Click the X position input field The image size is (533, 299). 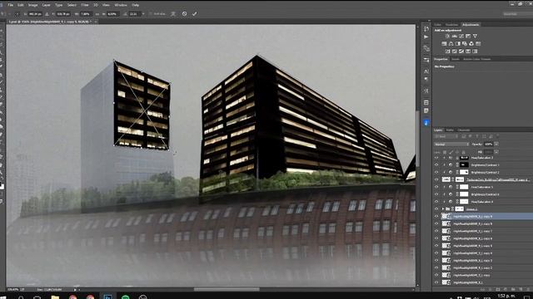click(35, 14)
